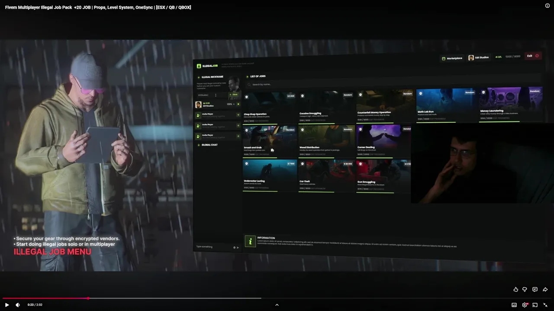Select the Gun Smuggling job card

point(384,177)
